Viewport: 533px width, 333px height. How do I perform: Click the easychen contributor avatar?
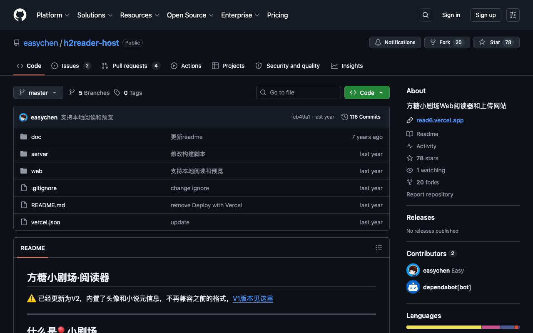(x=413, y=271)
